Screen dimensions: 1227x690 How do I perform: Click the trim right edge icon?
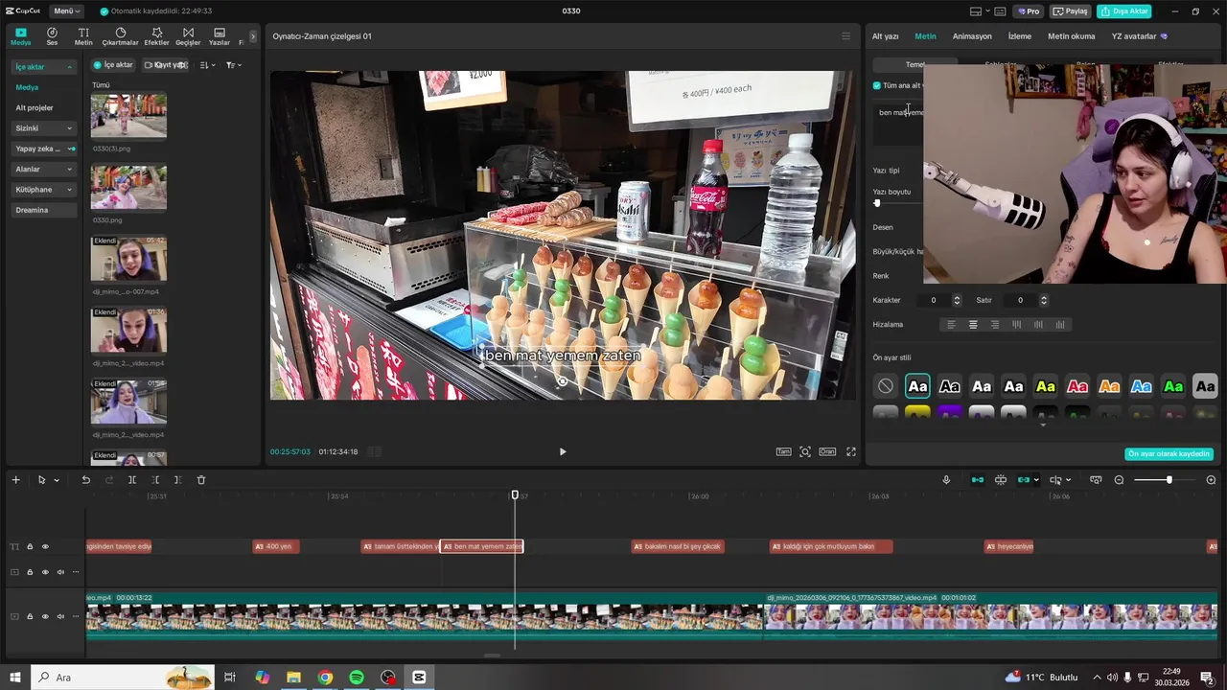(x=177, y=480)
